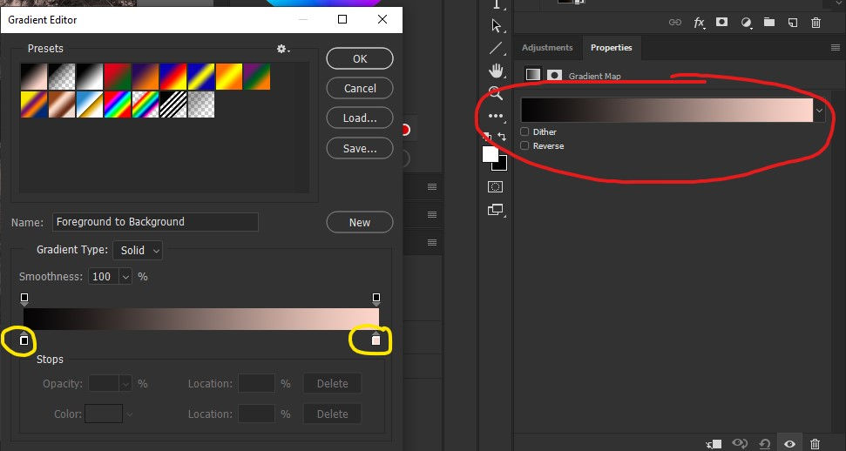Viewport: 846px width, 451px height.
Task: Switch to the Properties tab
Action: 612,48
